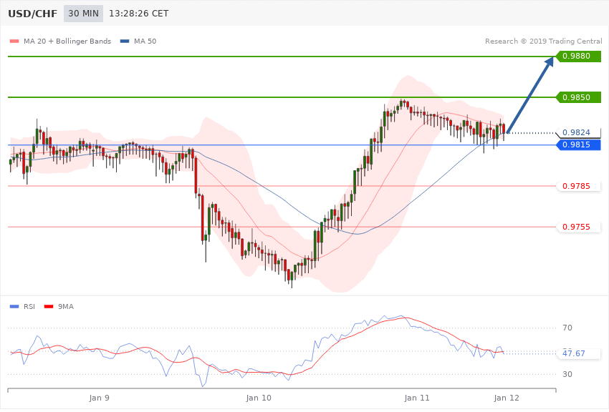Click the RSI 30 level label
Viewport: 609px width, 412px height.
point(567,374)
